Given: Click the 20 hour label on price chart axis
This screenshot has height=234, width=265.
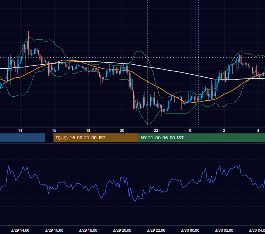Looking at the screenshot, I should click(x=122, y=131).
